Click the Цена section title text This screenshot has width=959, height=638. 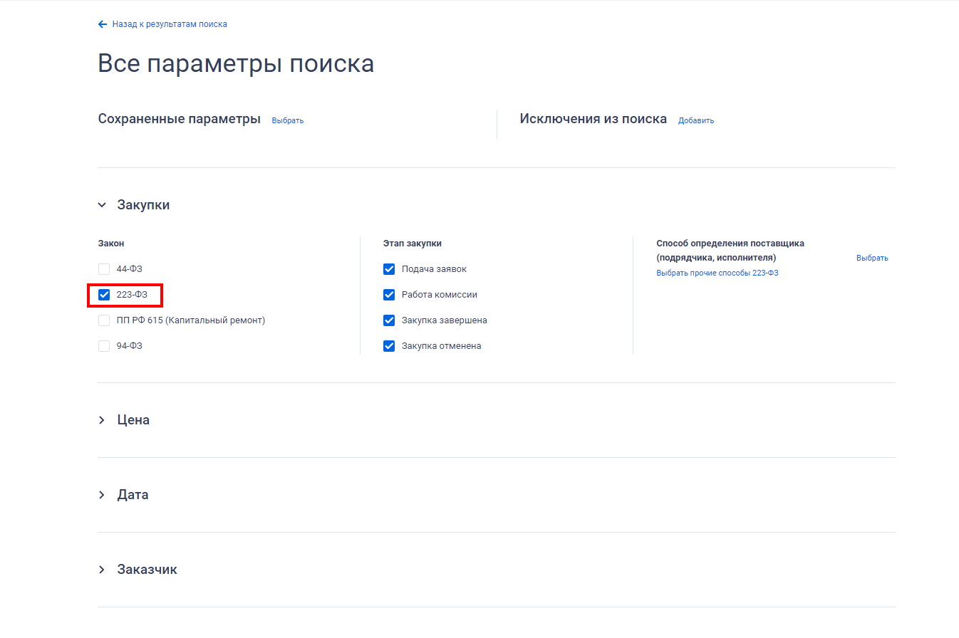click(133, 420)
